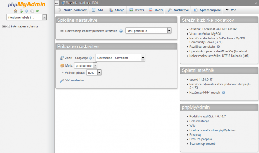The image size is (259, 153).
Task: Switch to Zbirke podatkov tab
Action: coord(72,10)
